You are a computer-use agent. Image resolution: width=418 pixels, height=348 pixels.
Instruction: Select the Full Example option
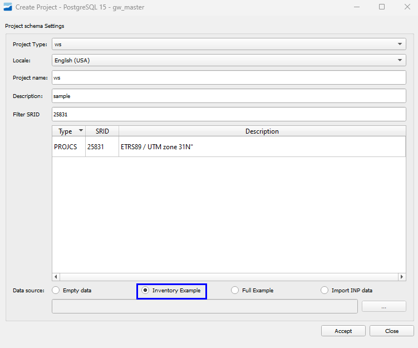pyautogui.click(x=235, y=290)
